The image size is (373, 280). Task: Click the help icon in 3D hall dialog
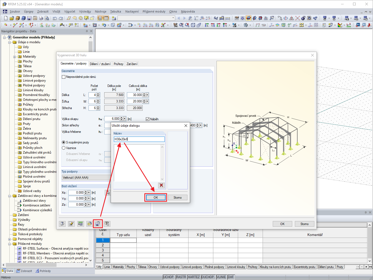(x=62, y=224)
